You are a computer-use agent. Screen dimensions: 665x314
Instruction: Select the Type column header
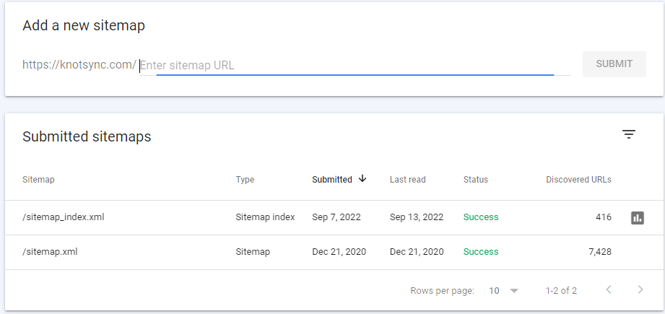tap(245, 180)
